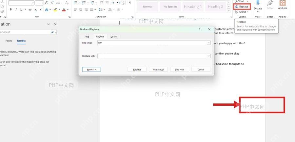The width and height of the screenshot is (295, 142).
Task: Open the Numbering dropdown arrow
Action: pyautogui.click(x=88, y=3)
